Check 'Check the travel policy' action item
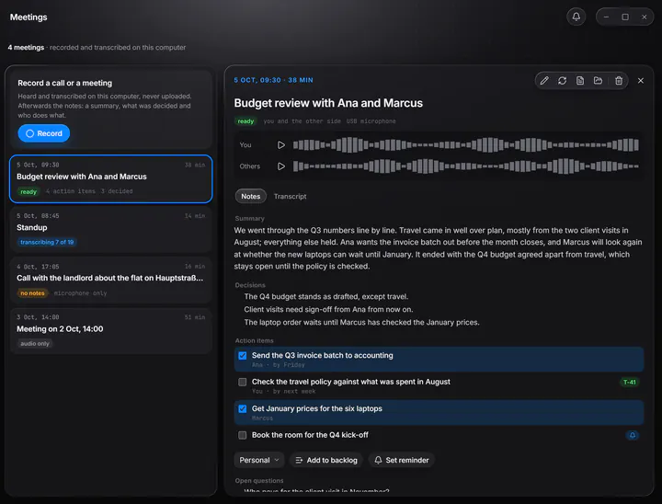Screen dimensions: 662x504 243,382
